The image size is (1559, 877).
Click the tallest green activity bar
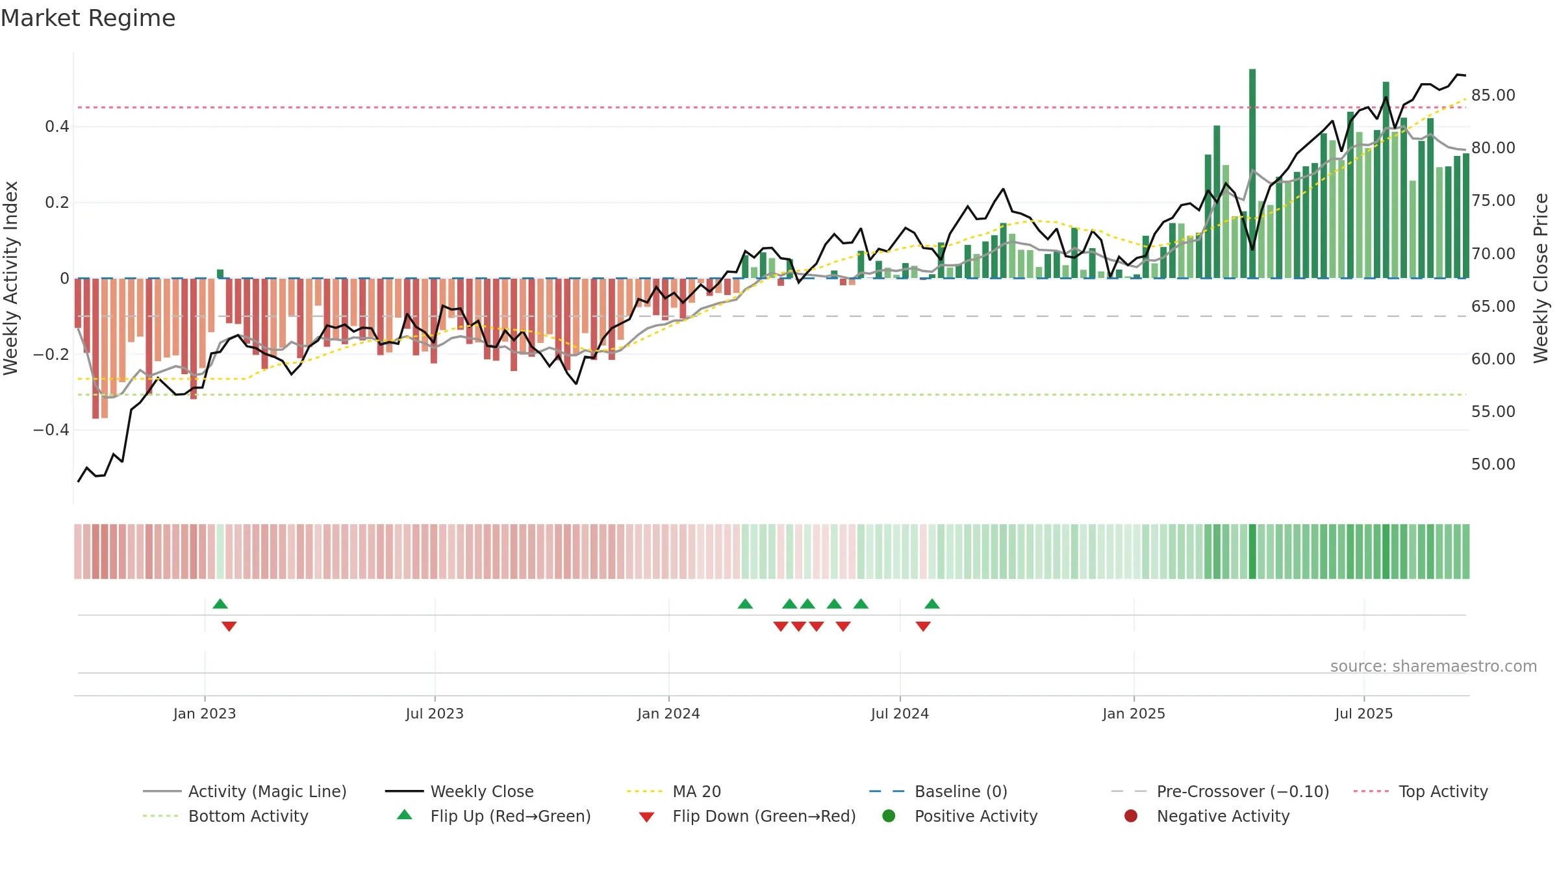click(x=1252, y=173)
